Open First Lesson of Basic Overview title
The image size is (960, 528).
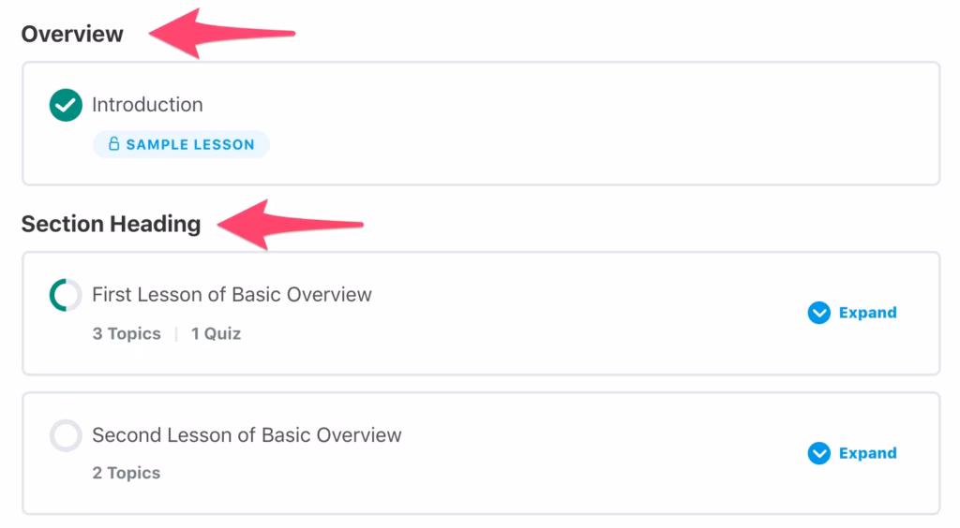coord(232,295)
